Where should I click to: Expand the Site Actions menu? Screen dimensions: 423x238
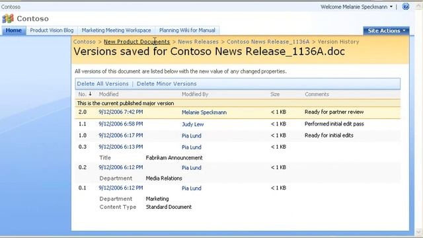click(x=386, y=31)
